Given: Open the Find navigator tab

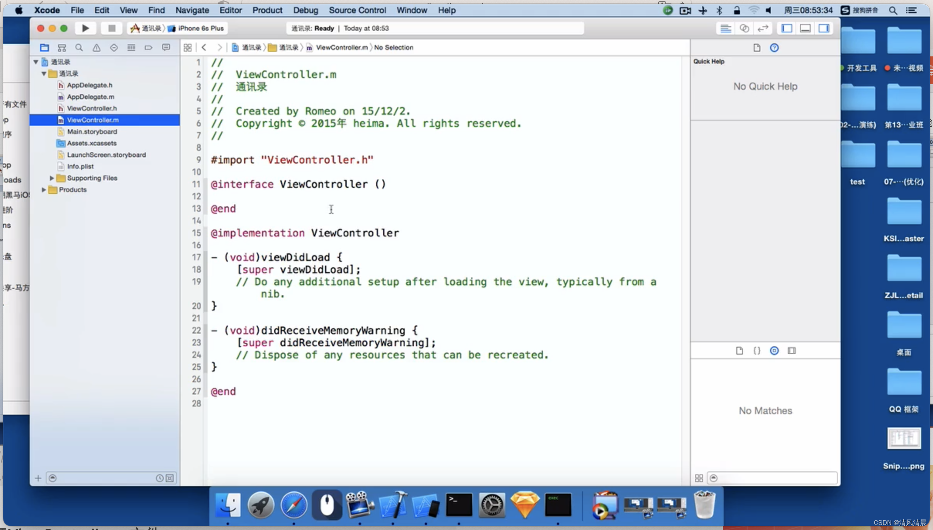Looking at the screenshot, I should pyautogui.click(x=79, y=48).
